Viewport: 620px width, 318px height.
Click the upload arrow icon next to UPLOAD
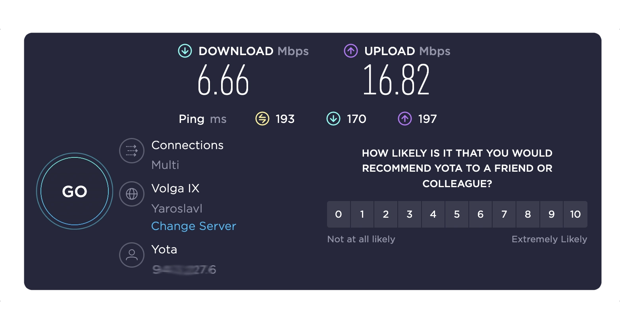point(350,51)
